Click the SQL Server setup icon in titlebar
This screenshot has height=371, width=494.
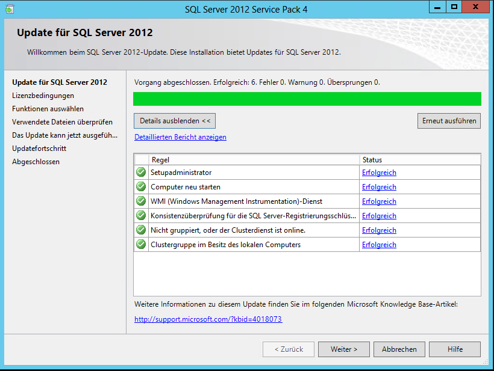[x=7, y=7]
